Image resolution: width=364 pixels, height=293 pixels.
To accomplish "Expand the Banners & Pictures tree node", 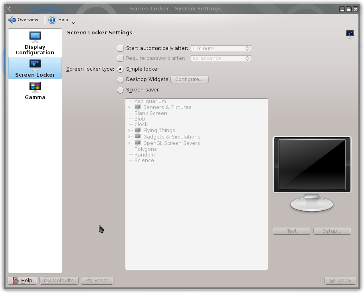I will [129, 107].
